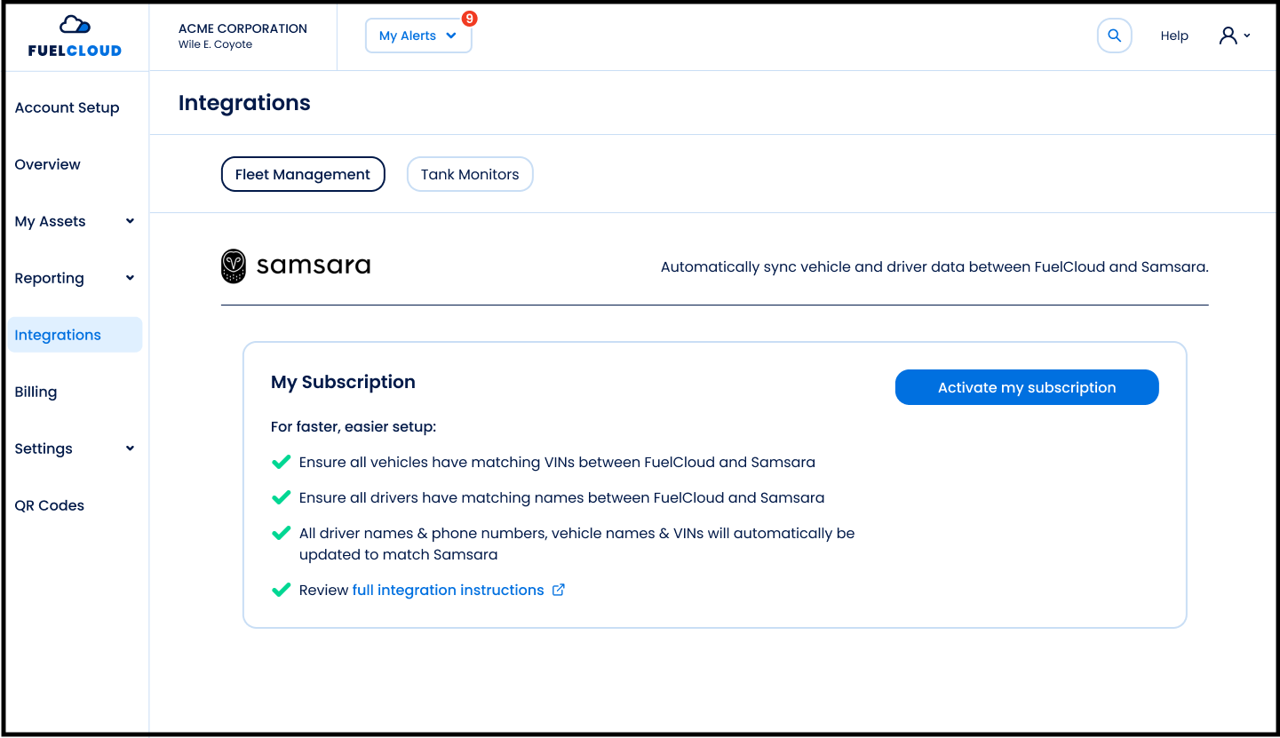Click the FuelCloud logo
Image resolution: width=1280 pixels, height=738 pixels.
pyautogui.click(x=75, y=36)
